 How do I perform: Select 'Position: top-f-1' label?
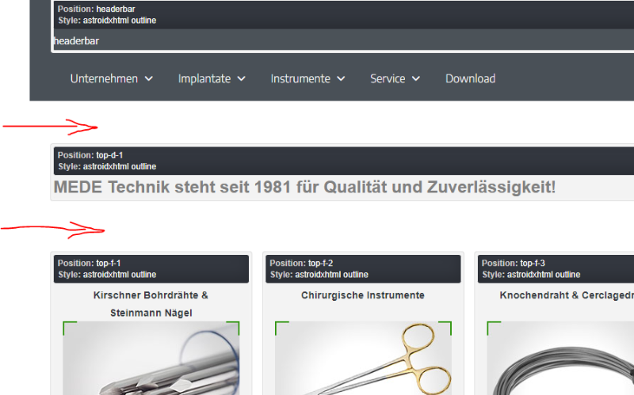(x=89, y=264)
